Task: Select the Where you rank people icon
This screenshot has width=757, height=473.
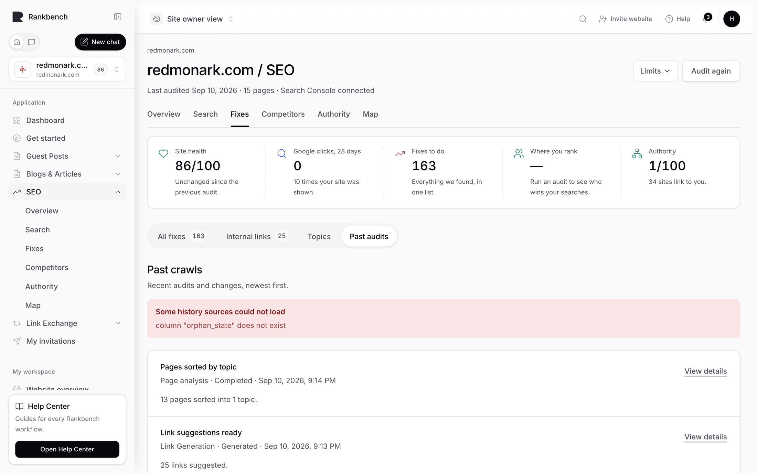Action: (x=519, y=153)
